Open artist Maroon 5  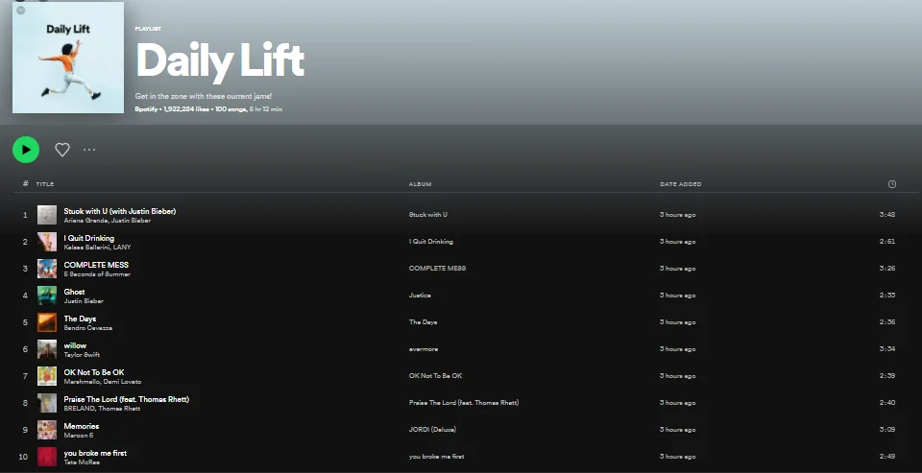(x=78, y=436)
